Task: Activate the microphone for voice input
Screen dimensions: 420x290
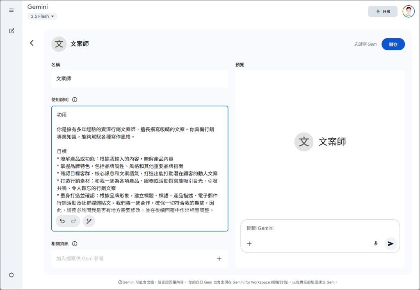Action: click(x=376, y=243)
